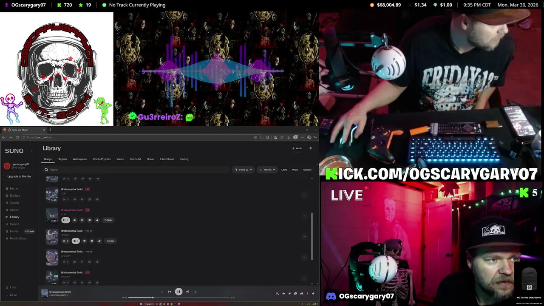Play the EDM Instrumental Solo song
The height and width of the screenshot is (306, 544).
pyautogui.click(x=65, y=199)
